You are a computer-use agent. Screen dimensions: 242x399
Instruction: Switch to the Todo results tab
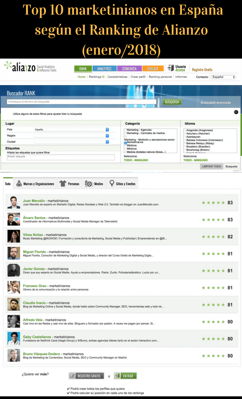coord(8,184)
